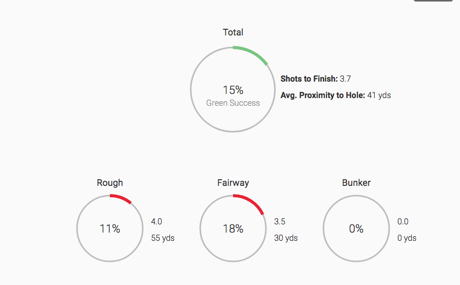The width and height of the screenshot is (460, 285).
Task: Select the Fairway heading
Action: tap(233, 183)
